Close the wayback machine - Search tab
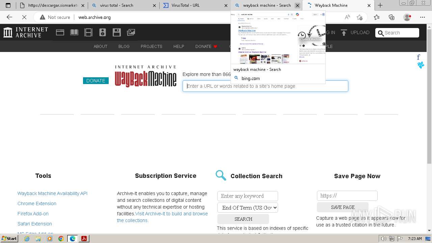Screen dimensions: 432x243 coord(297,5)
